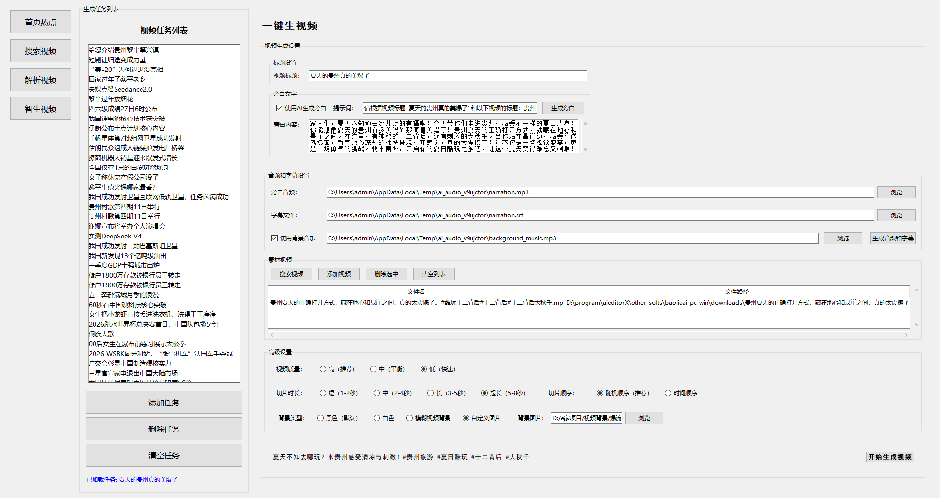Click the 生成旁白 button
The width and height of the screenshot is (940, 498).
[x=563, y=108]
